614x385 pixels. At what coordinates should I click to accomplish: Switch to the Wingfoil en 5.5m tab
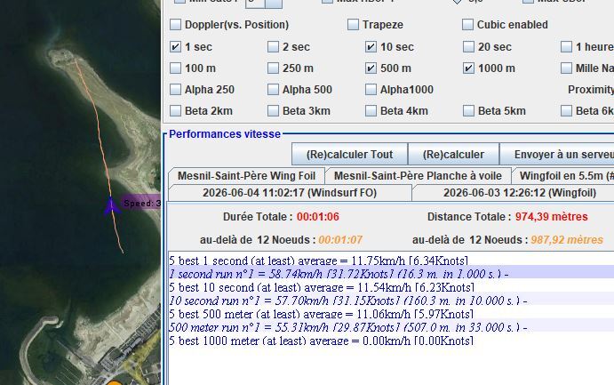pyautogui.click(x=562, y=176)
